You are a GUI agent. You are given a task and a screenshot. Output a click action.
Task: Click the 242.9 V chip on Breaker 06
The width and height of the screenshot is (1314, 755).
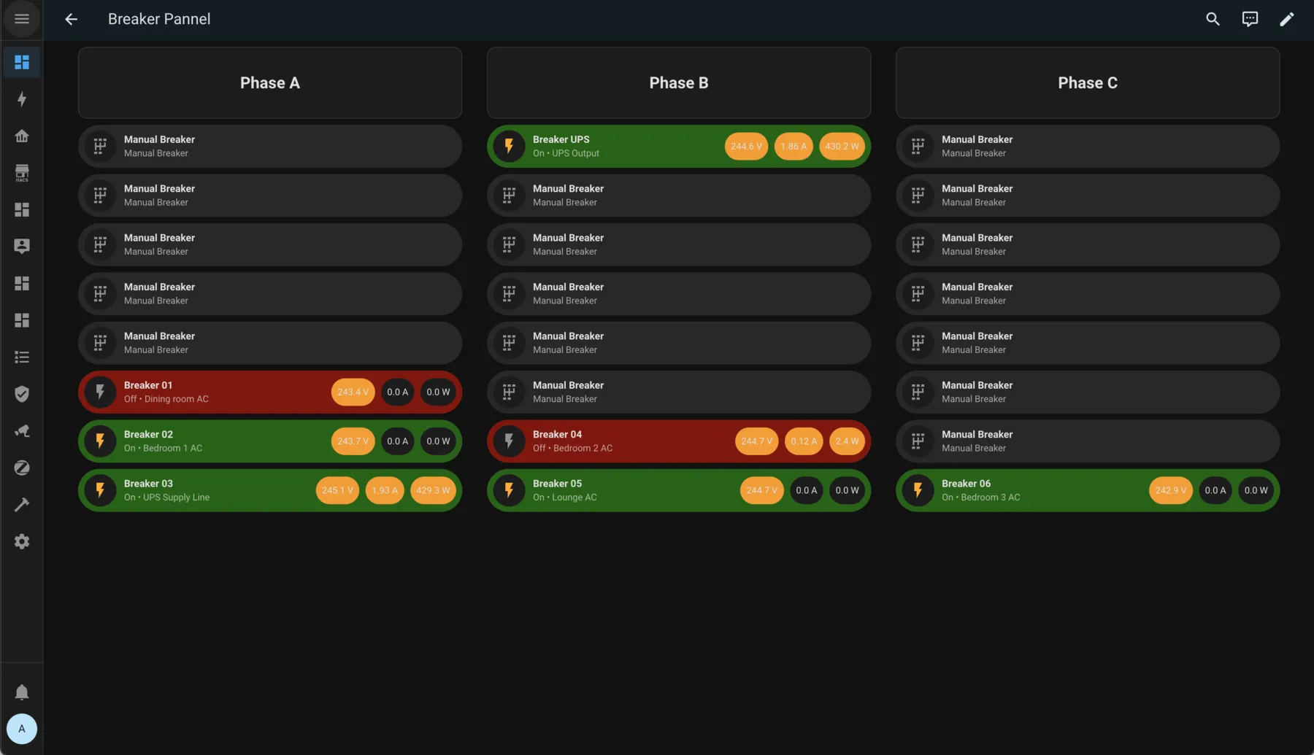[x=1170, y=490]
